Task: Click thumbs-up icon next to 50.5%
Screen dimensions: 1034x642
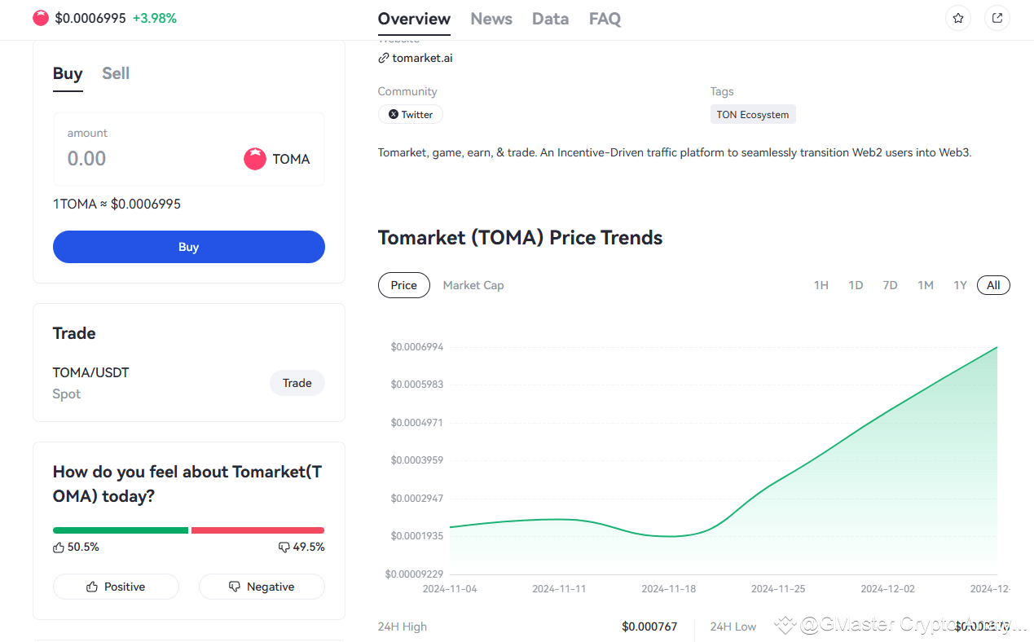Action: pos(59,547)
